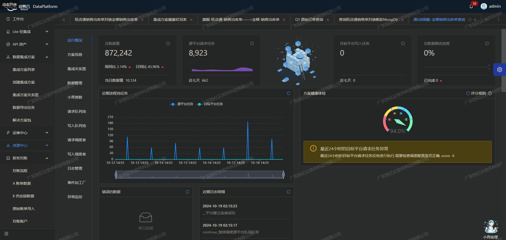
Task: Open the blue settings gear button
Action: 500,70
